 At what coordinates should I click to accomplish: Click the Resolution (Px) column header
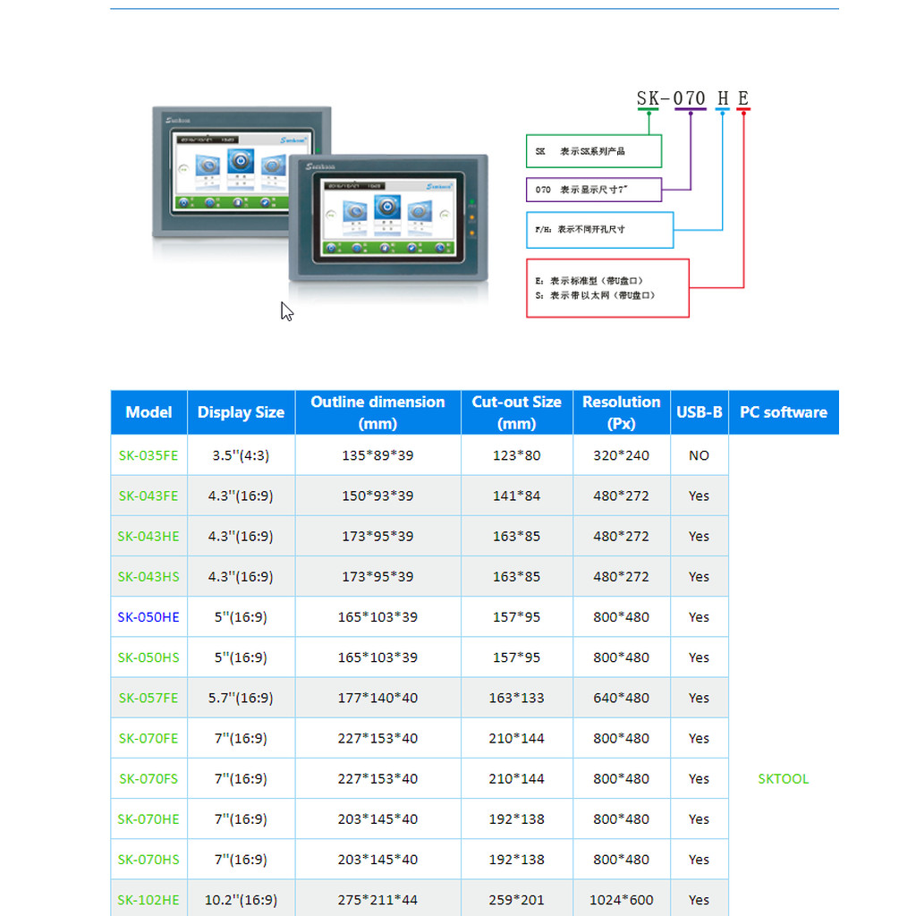click(x=621, y=412)
